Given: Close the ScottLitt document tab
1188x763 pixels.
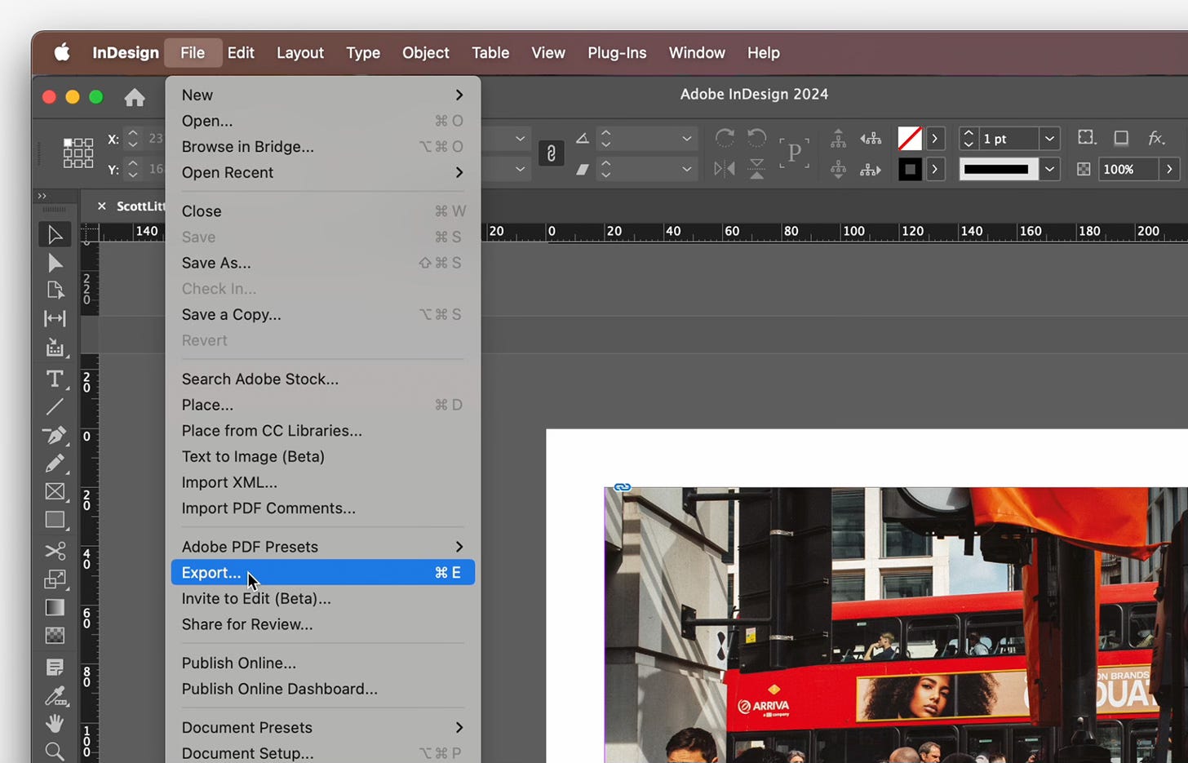Looking at the screenshot, I should (x=102, y=206).
